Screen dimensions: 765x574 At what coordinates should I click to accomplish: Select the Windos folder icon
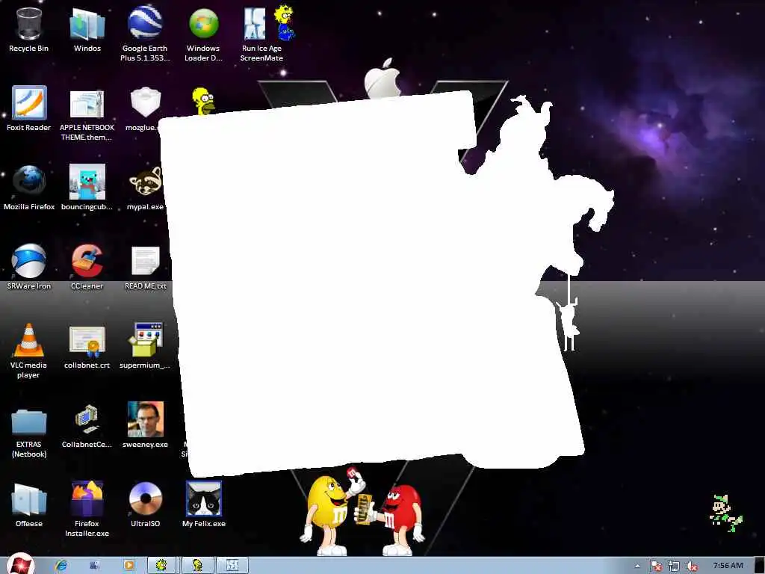coord(87,30)
